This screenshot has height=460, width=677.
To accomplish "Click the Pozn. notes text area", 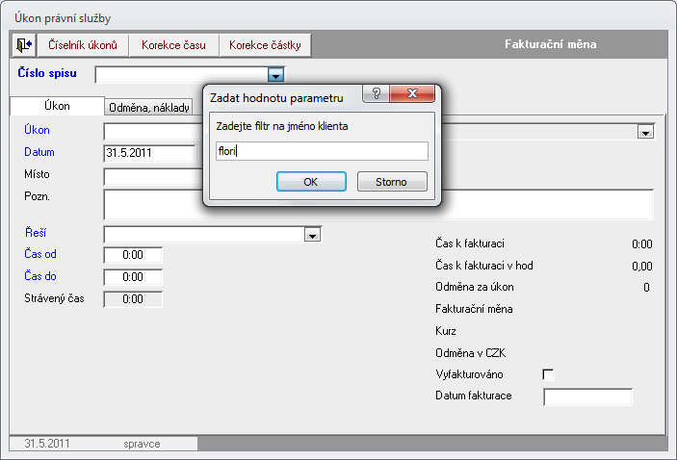I will (x=378, y=205).
